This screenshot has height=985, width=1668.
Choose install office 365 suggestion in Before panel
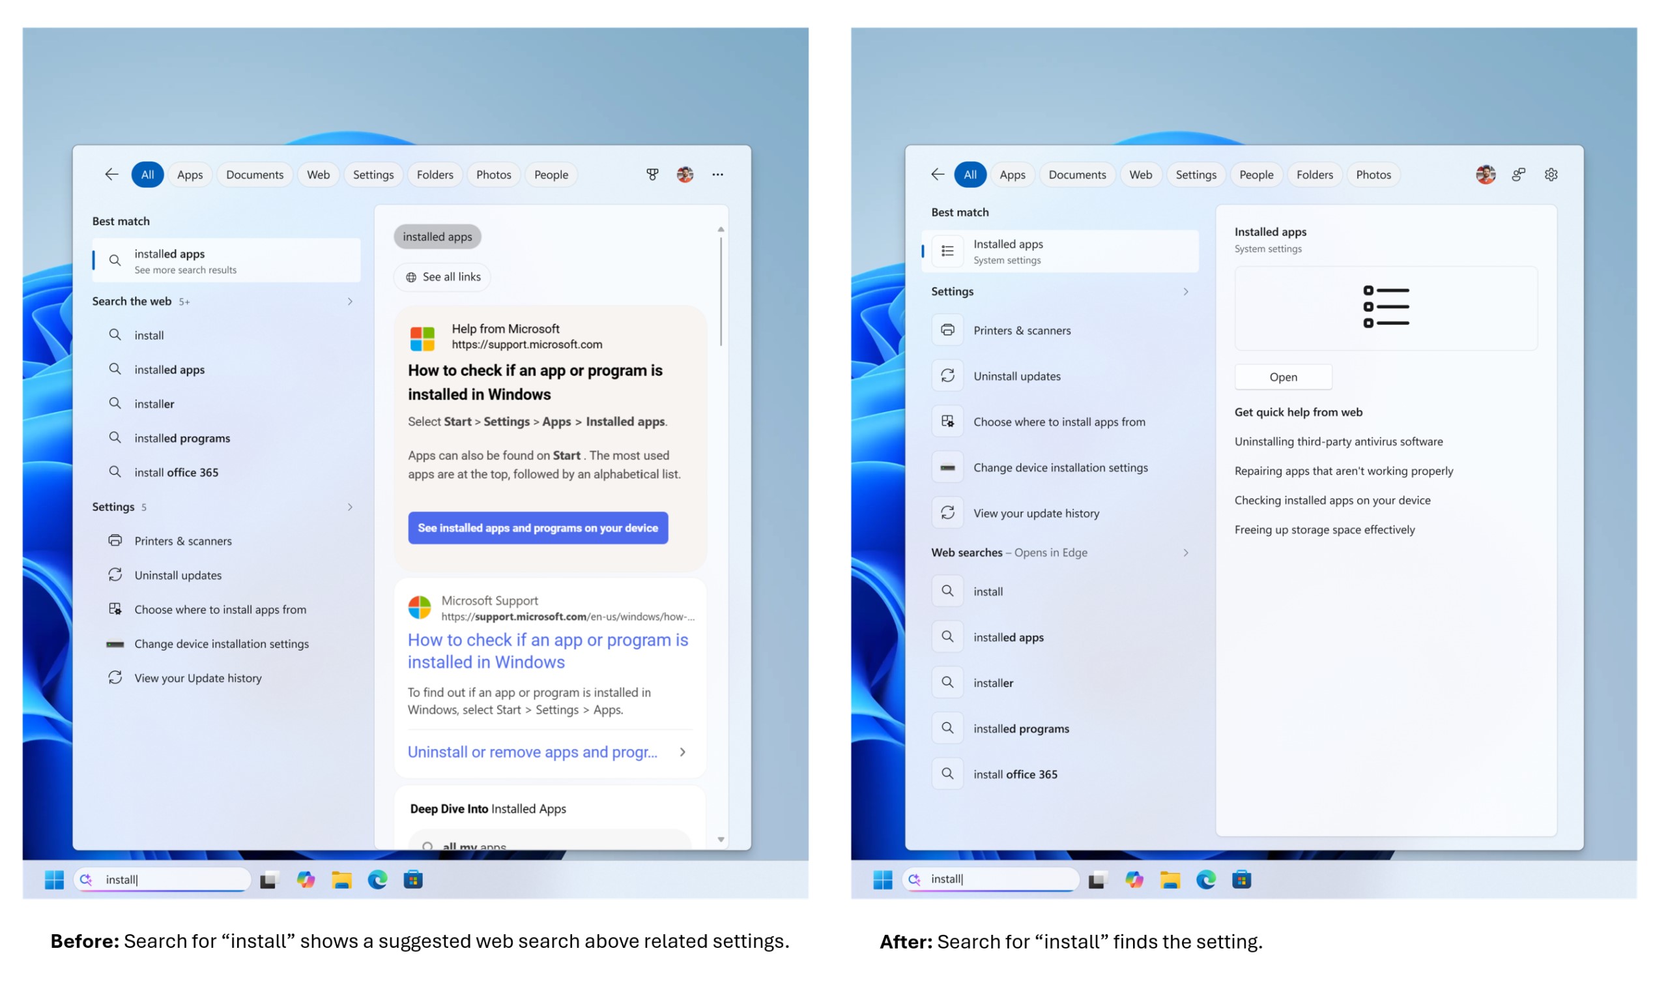pyautogui.click(x=226, y=472)
